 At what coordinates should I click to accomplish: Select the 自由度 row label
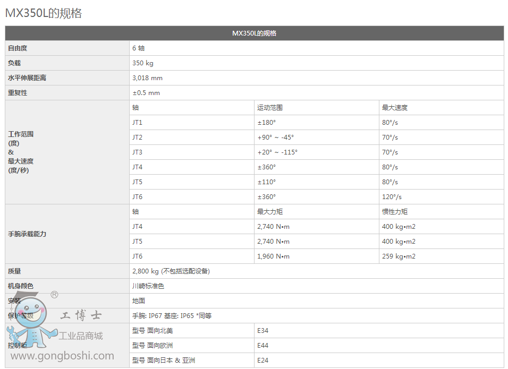coord(18,48)
